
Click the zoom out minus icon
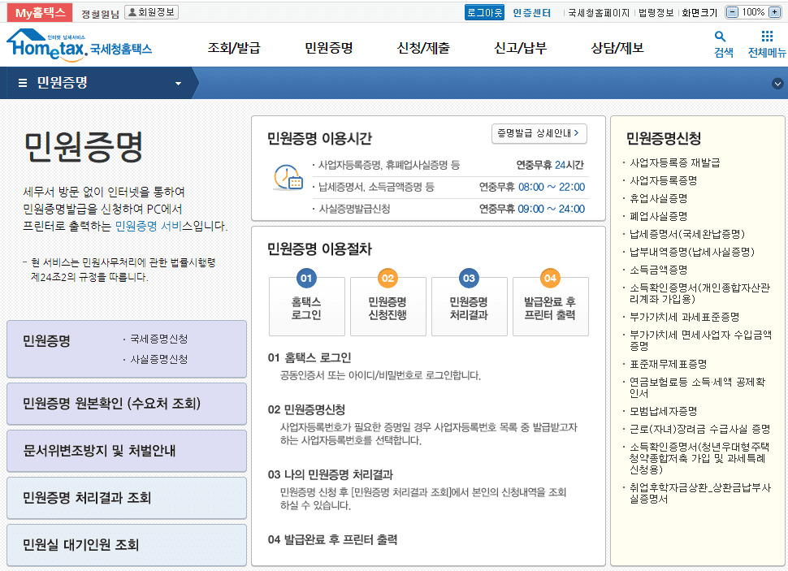tap(732, 12)
